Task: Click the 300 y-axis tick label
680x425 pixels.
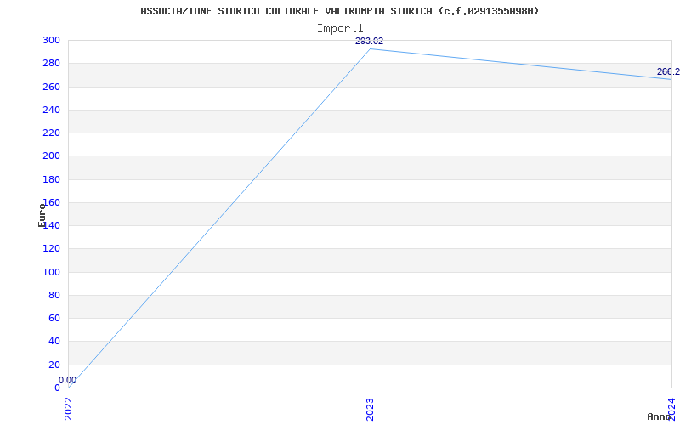Action: pos(51,40)
